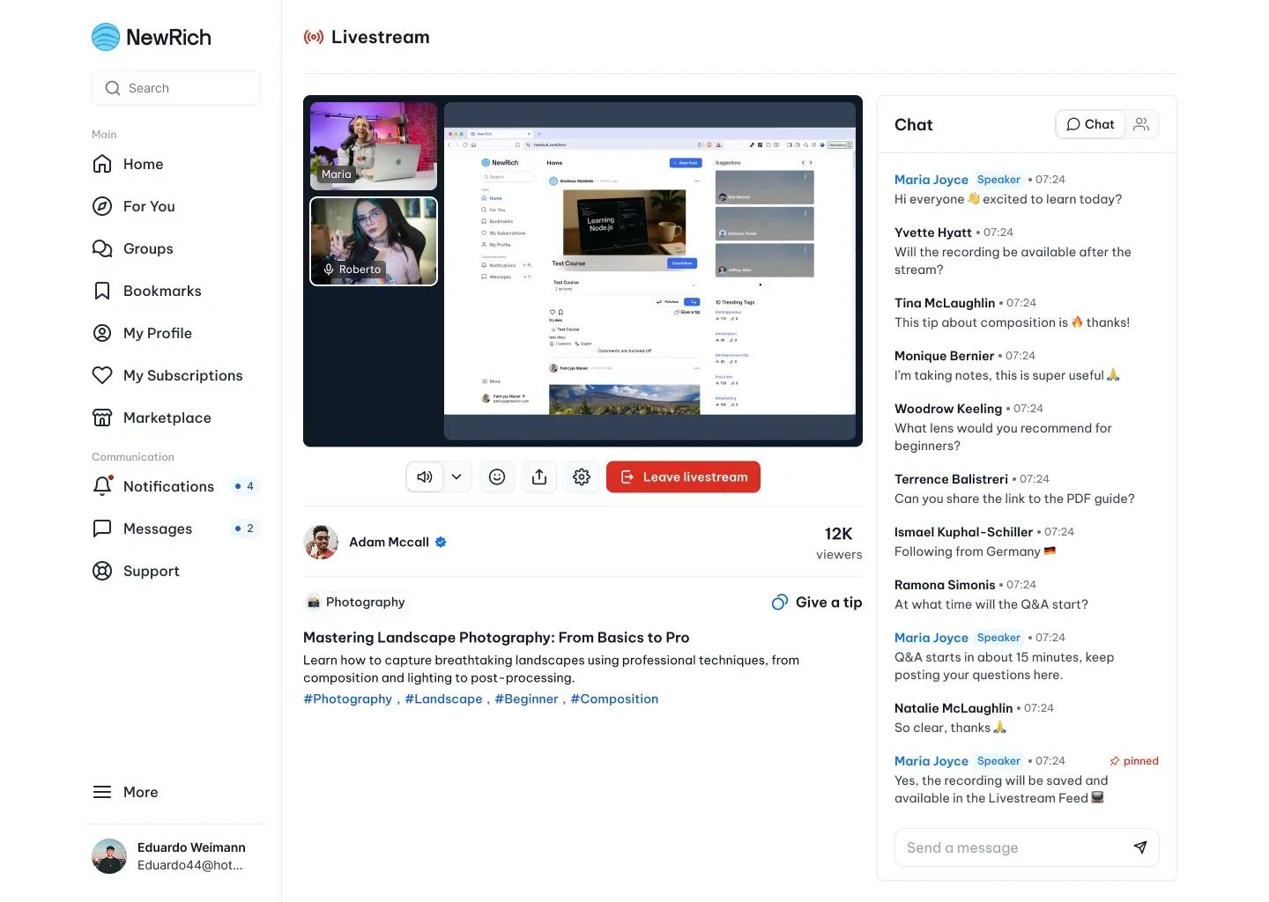Open the #Photography hashtag
Viewport: 1269px width, 902px height.
point(348,699)
